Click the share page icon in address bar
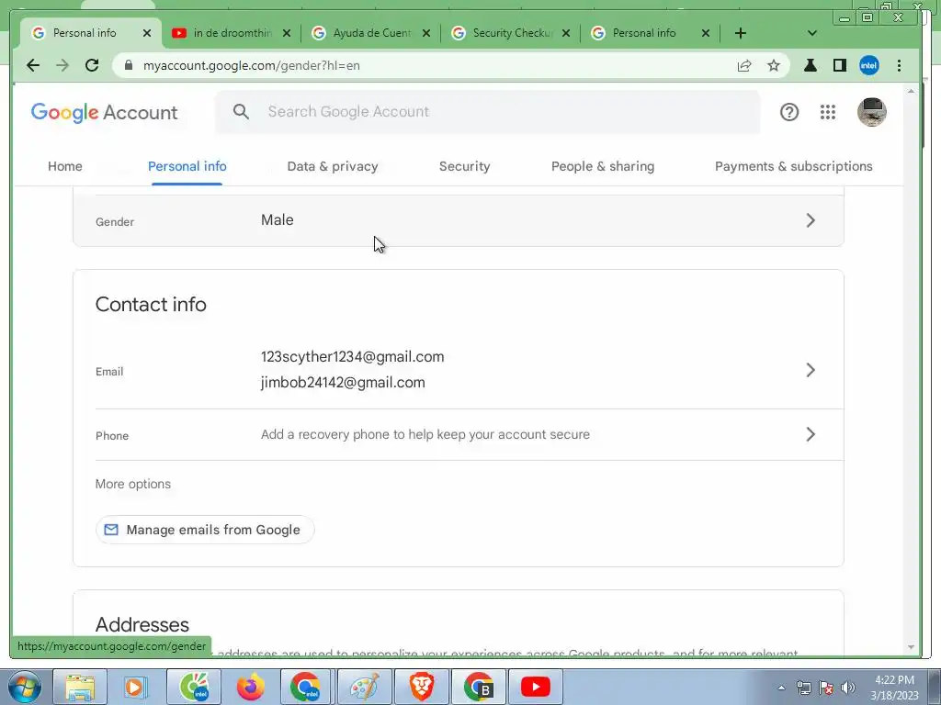The image size is (941, 705). [x=744, y=65]
